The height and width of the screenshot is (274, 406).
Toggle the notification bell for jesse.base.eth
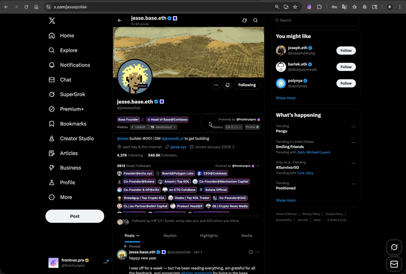[227, 85]
